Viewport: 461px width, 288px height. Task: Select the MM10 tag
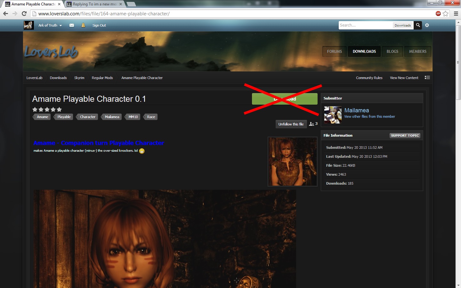133,117
